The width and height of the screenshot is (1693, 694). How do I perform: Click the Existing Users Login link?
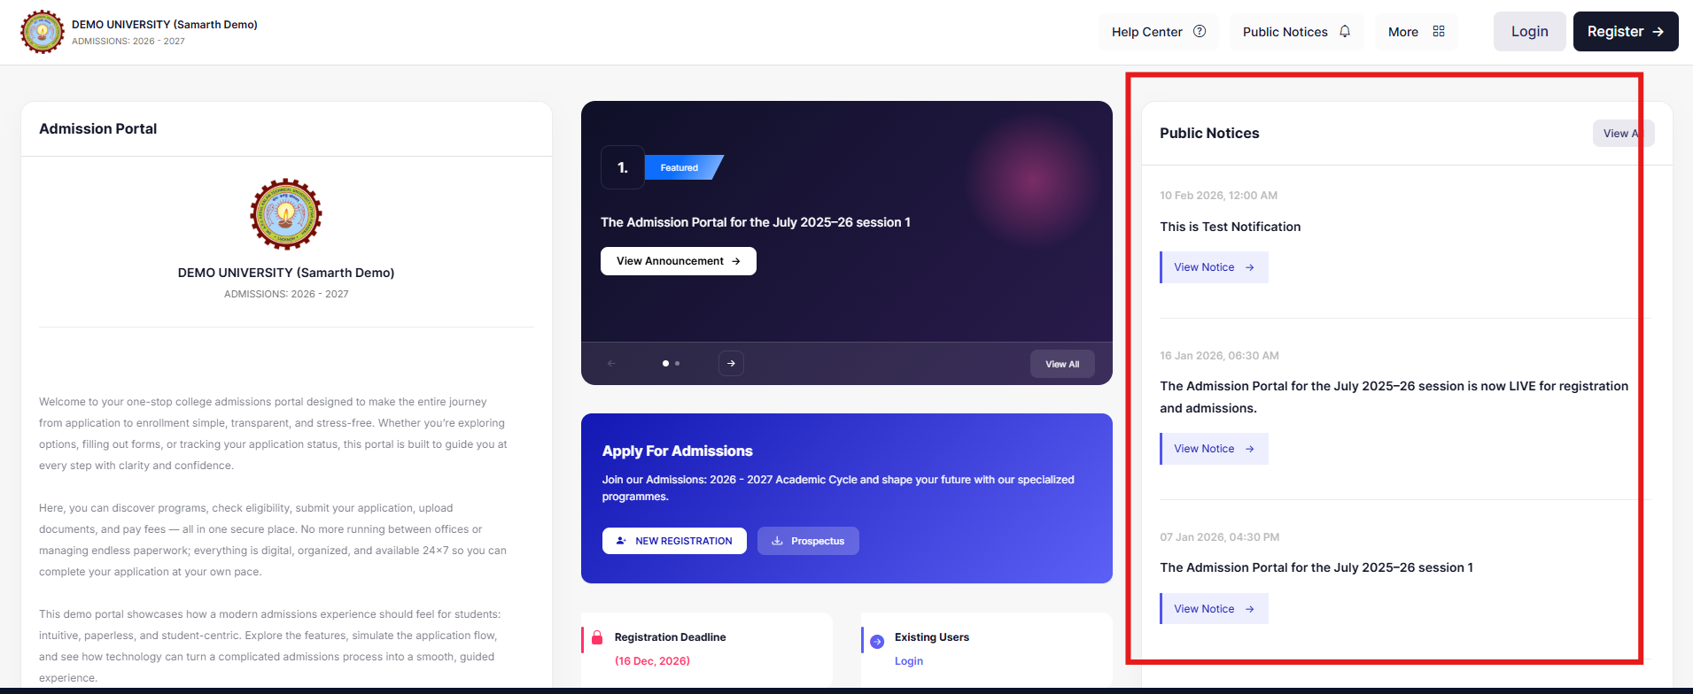point(908,661)
